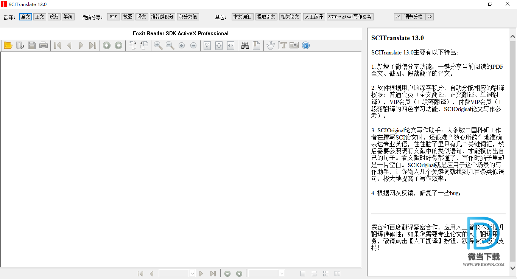Click the fit page icon

tap(219, 45)
